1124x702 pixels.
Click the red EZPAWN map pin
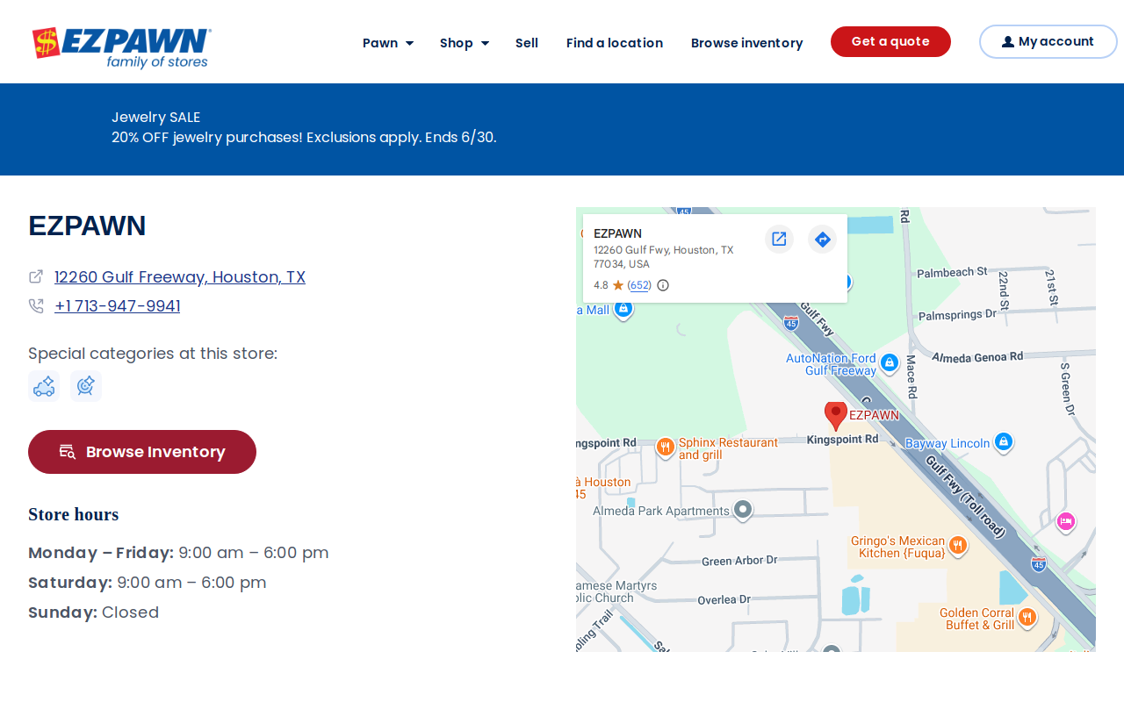(x=835, y=416)
